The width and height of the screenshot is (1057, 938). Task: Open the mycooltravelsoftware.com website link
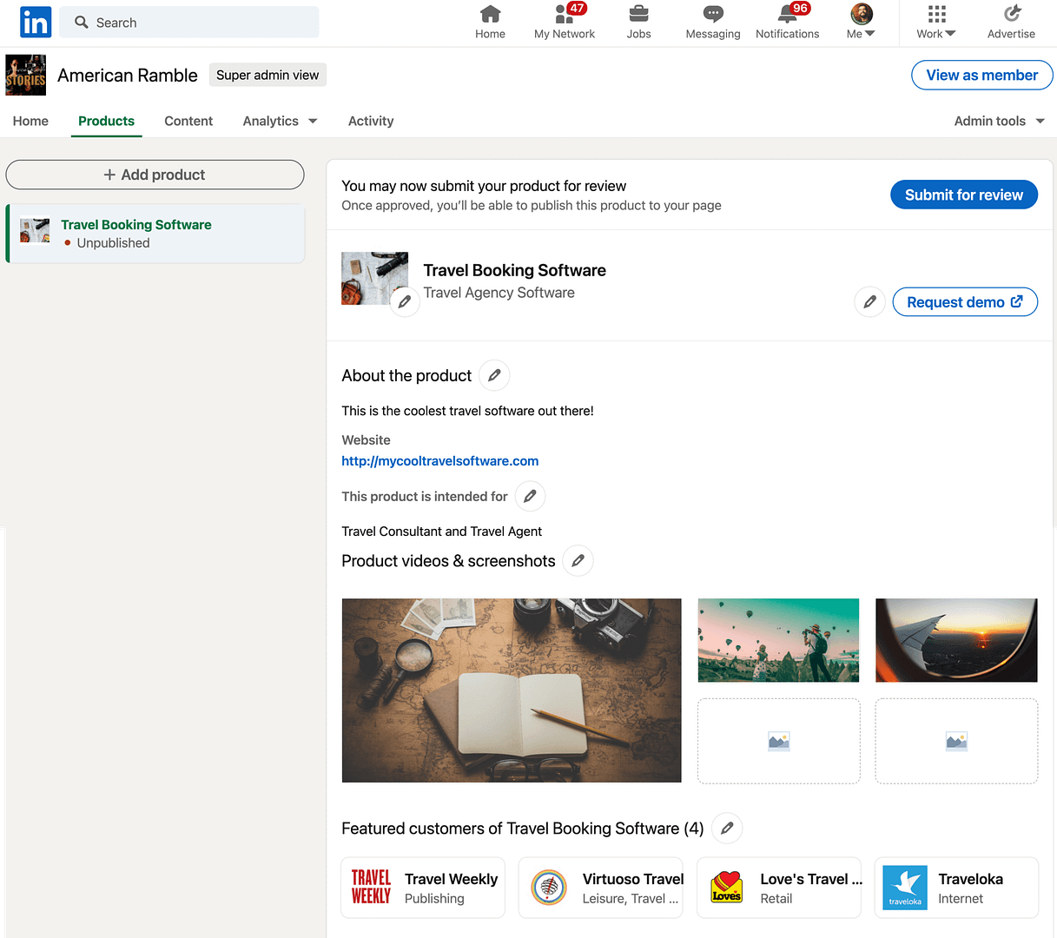click(439, 460)
